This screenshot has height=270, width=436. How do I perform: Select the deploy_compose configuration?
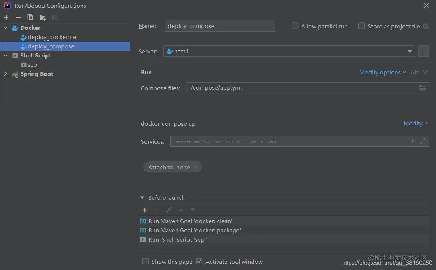tap(65, 46)
